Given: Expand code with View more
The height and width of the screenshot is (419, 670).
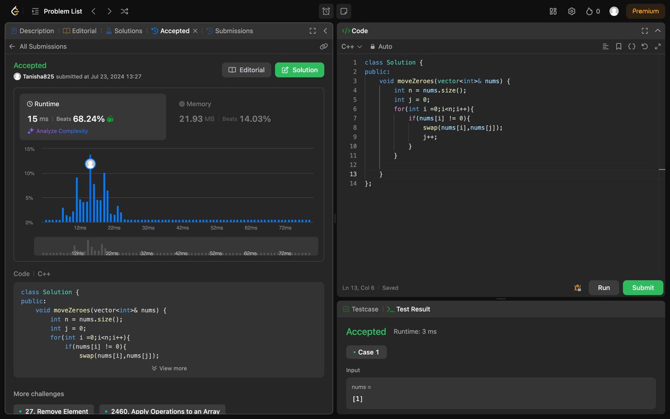Looking at the screenshot, I should 169,368.
